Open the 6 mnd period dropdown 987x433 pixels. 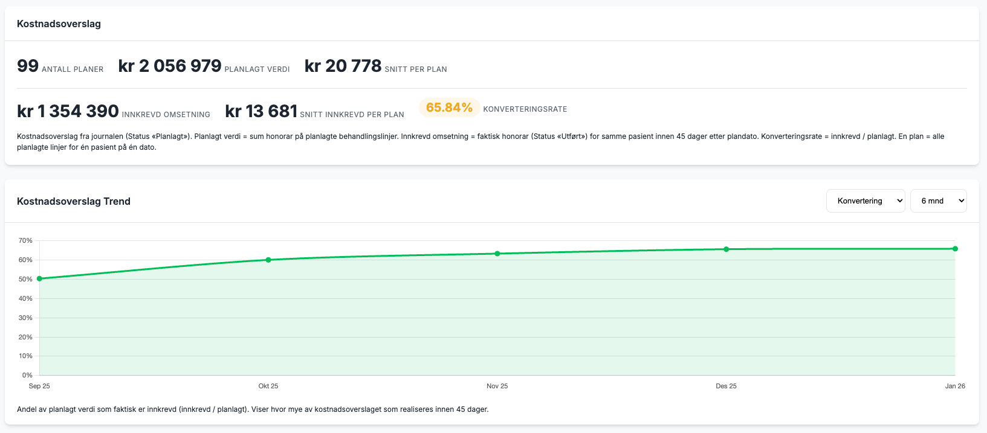938,201
